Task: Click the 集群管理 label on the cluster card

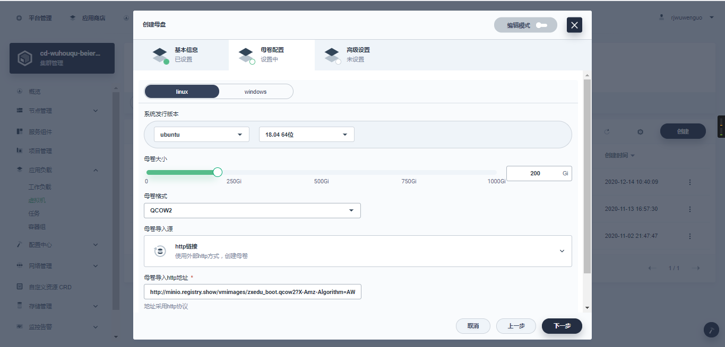Action: pyautogui.click(x=51, y=64)
